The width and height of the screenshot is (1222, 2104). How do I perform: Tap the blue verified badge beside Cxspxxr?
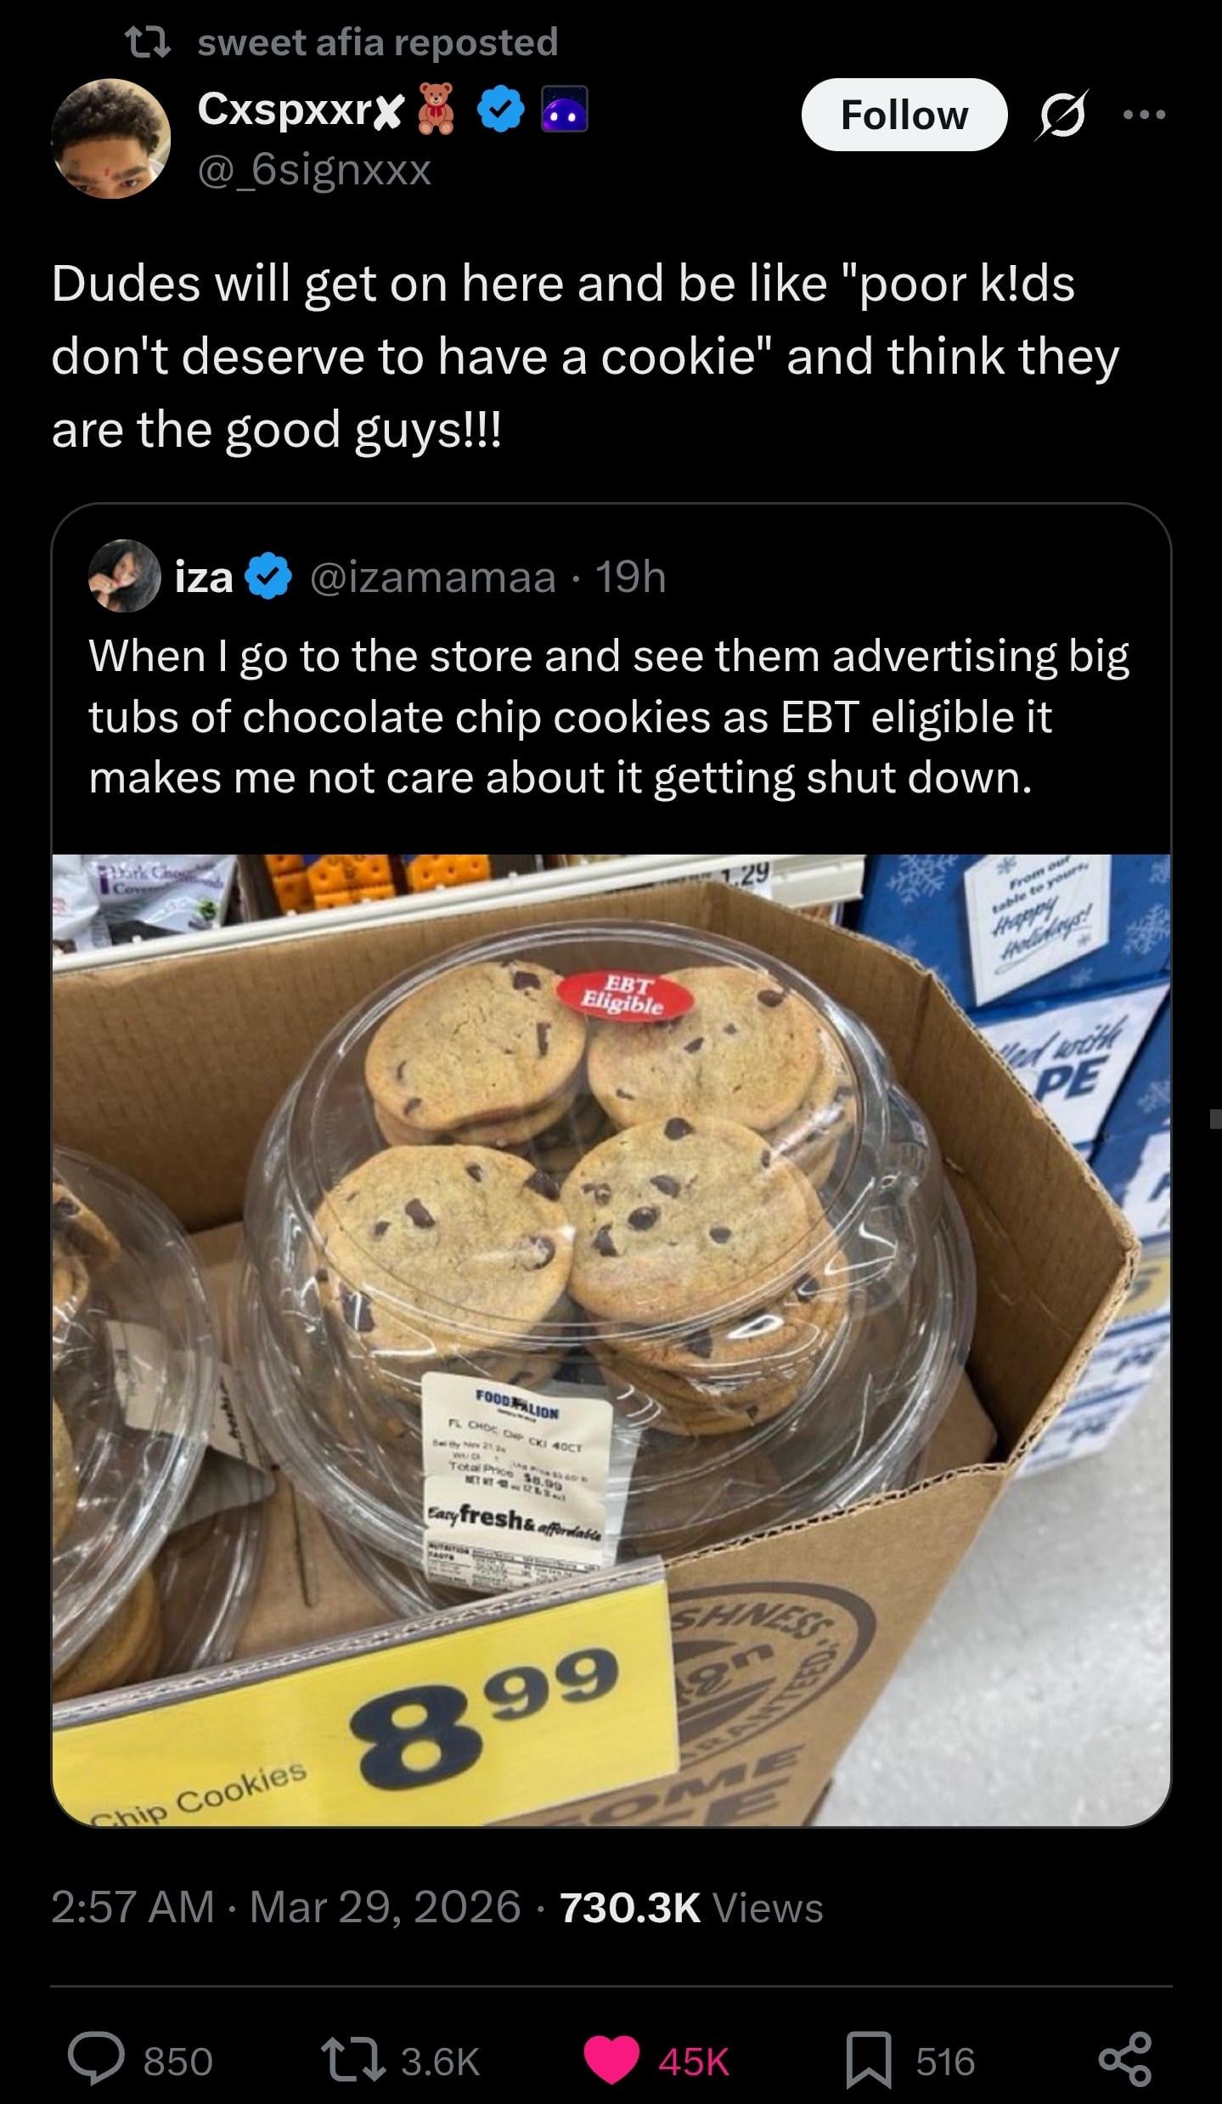pyautogui.click(x=502, y=110)
